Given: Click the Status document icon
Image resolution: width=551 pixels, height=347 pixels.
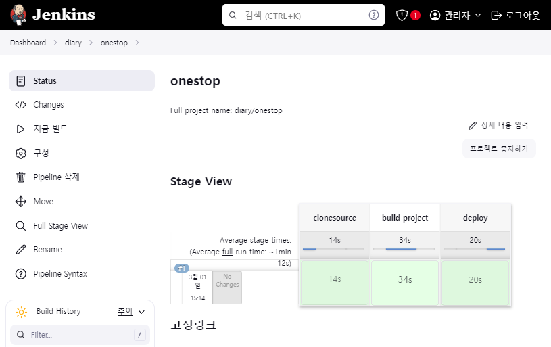Looking at the screenshot, I should 21,81.
